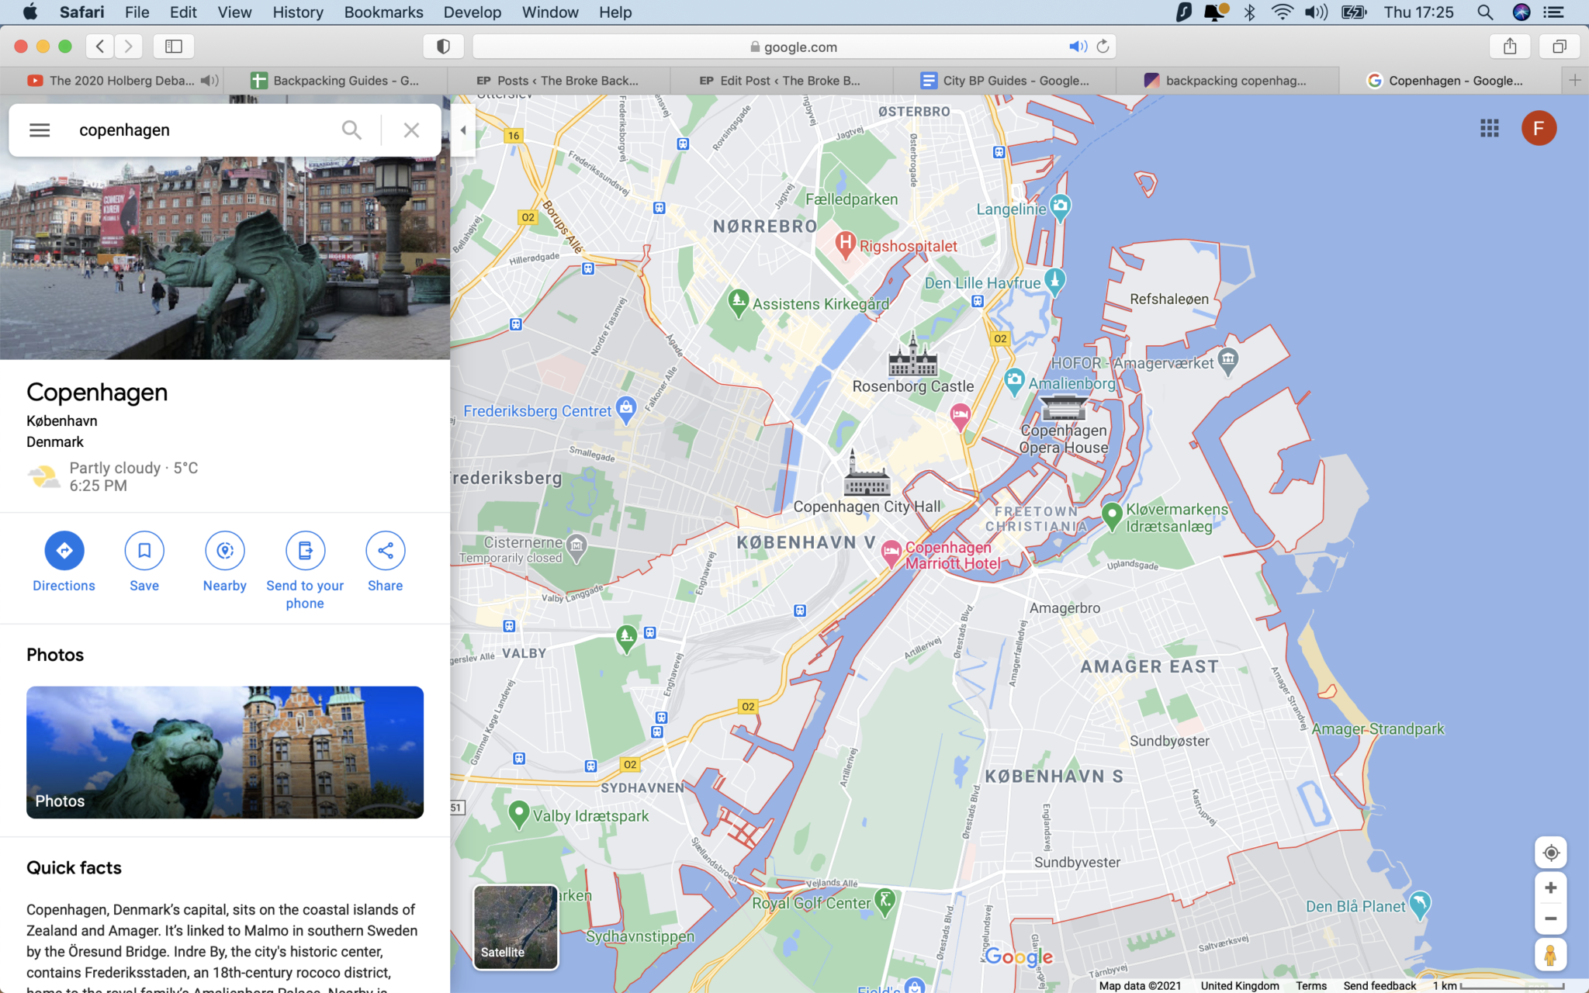Click the Valby Idrætspark marker
Screen dimensions: 1589x993
[518, 815]
